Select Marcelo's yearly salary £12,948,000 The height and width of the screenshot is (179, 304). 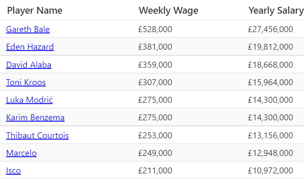click(x=271, y=153)
